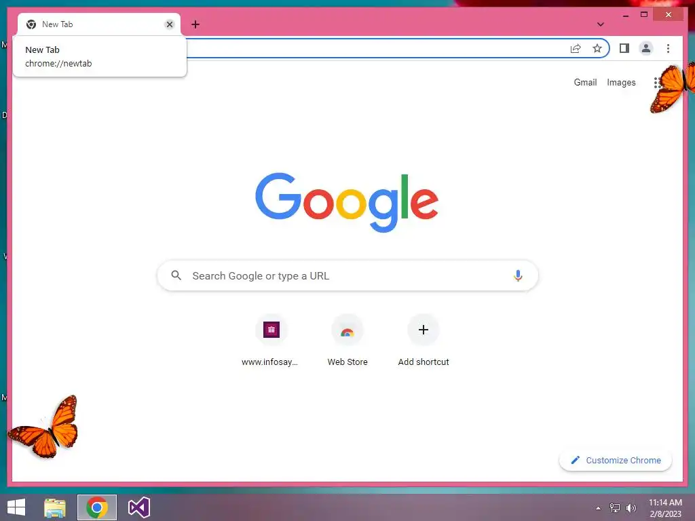Open the volume speaker icon
The image size is (695, 521).
[x=631, y=507]
